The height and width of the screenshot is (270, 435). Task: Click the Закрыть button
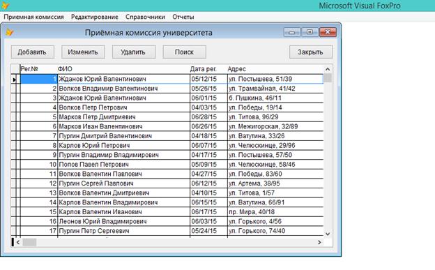[310, 52]
